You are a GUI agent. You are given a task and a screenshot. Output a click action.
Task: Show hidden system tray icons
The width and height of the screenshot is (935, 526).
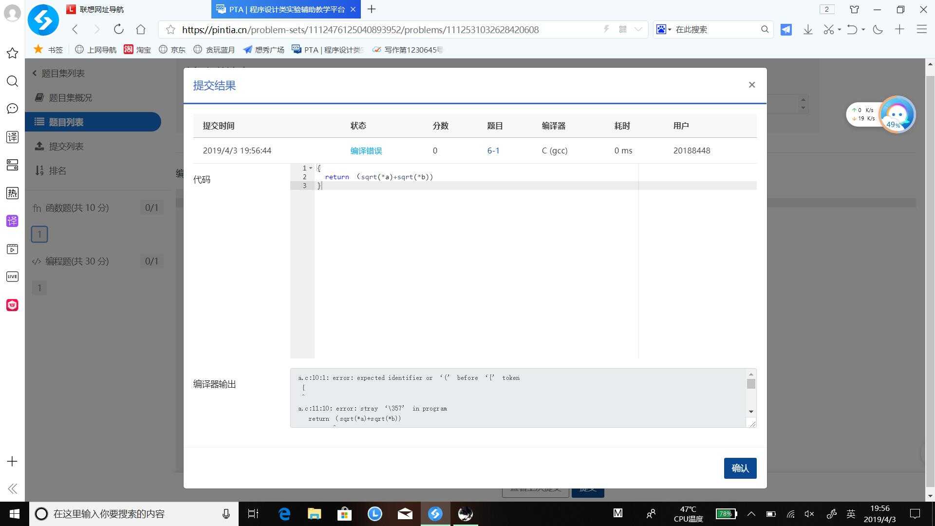point(751,513)
